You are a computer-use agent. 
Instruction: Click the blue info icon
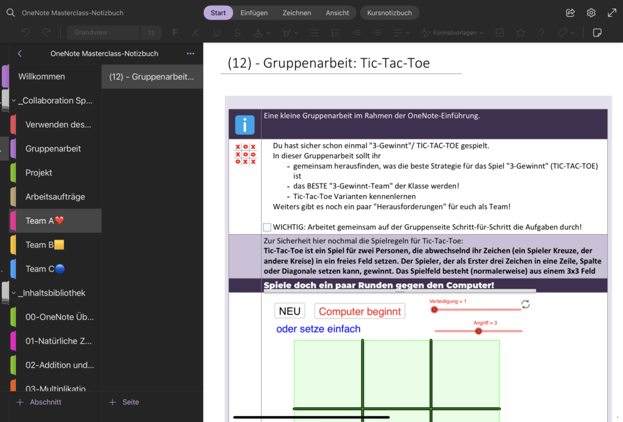pyautogui.click(x=245, y=125)
